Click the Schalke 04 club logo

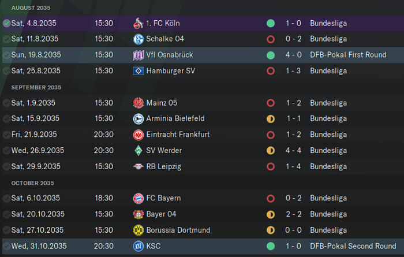[x=139, y=39]
